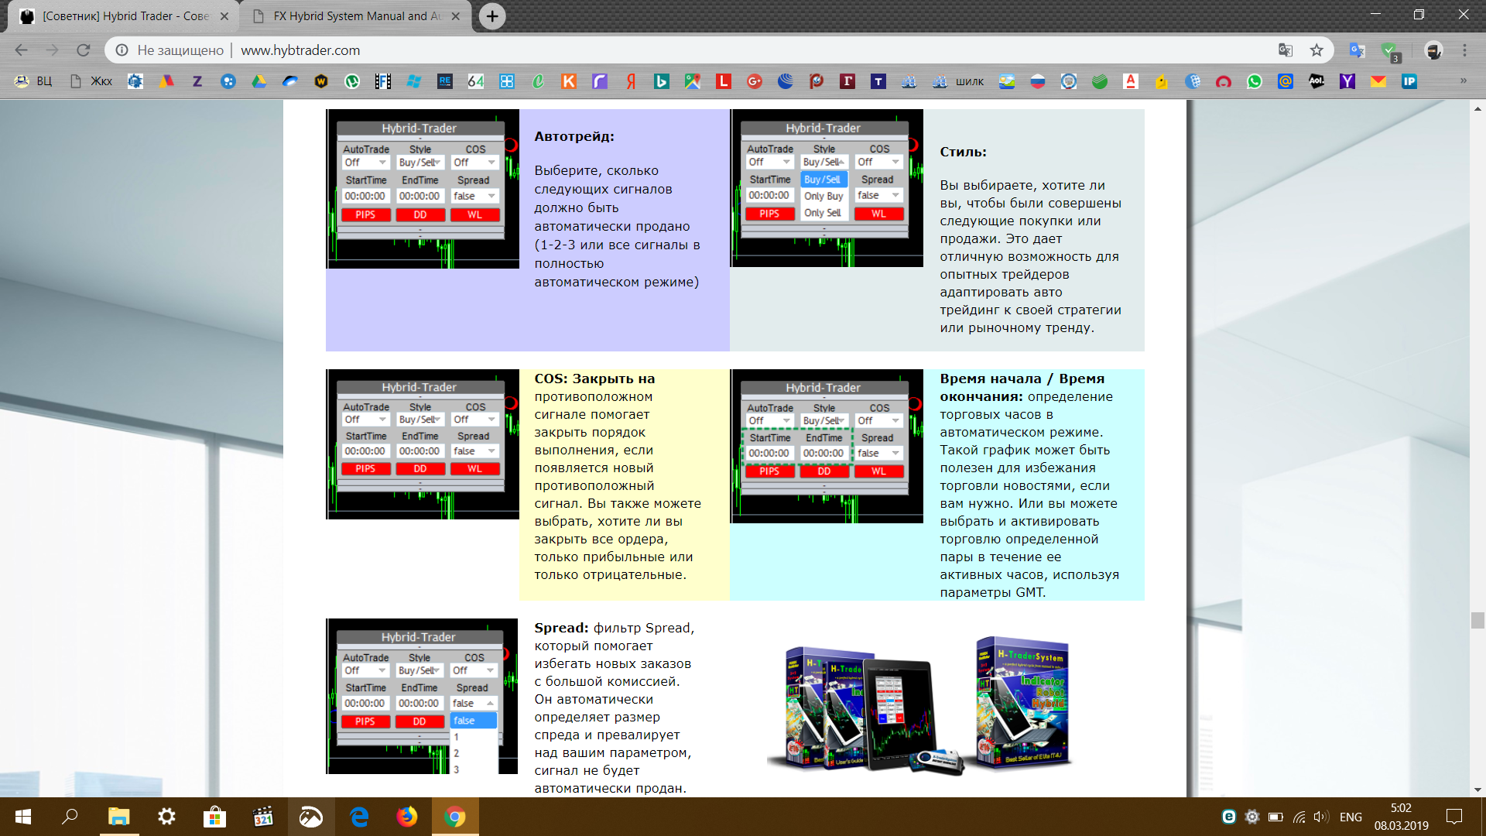This screenshot has height=836, width=1486.
Task: Open the blue IP bookmark icon
Action: (x=1409, y=81)
